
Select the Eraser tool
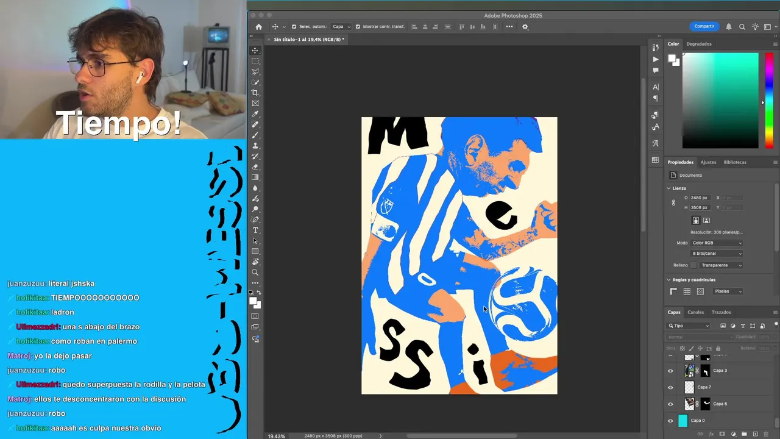(255, 166)
